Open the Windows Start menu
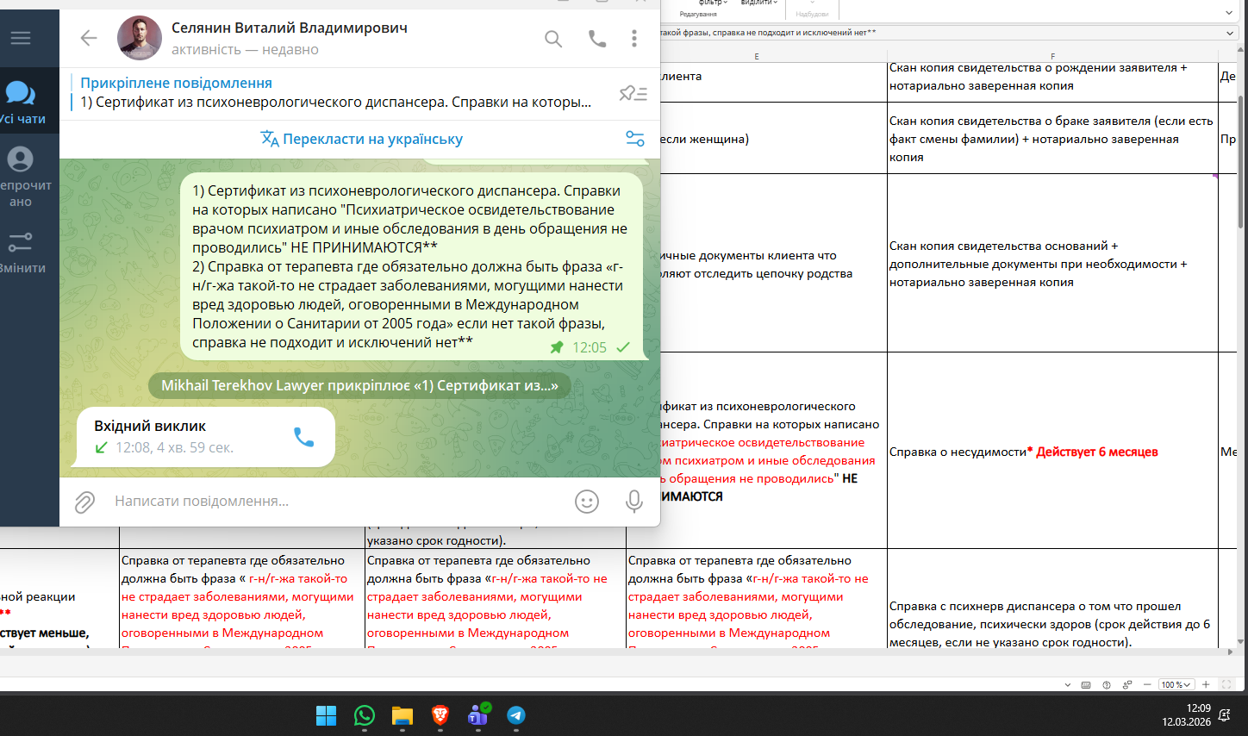 (326, 715)
